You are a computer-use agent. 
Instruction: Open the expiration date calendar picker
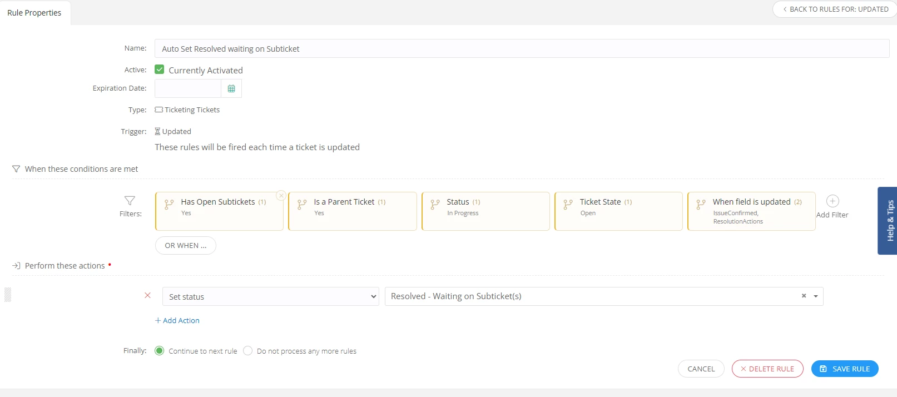231,88
